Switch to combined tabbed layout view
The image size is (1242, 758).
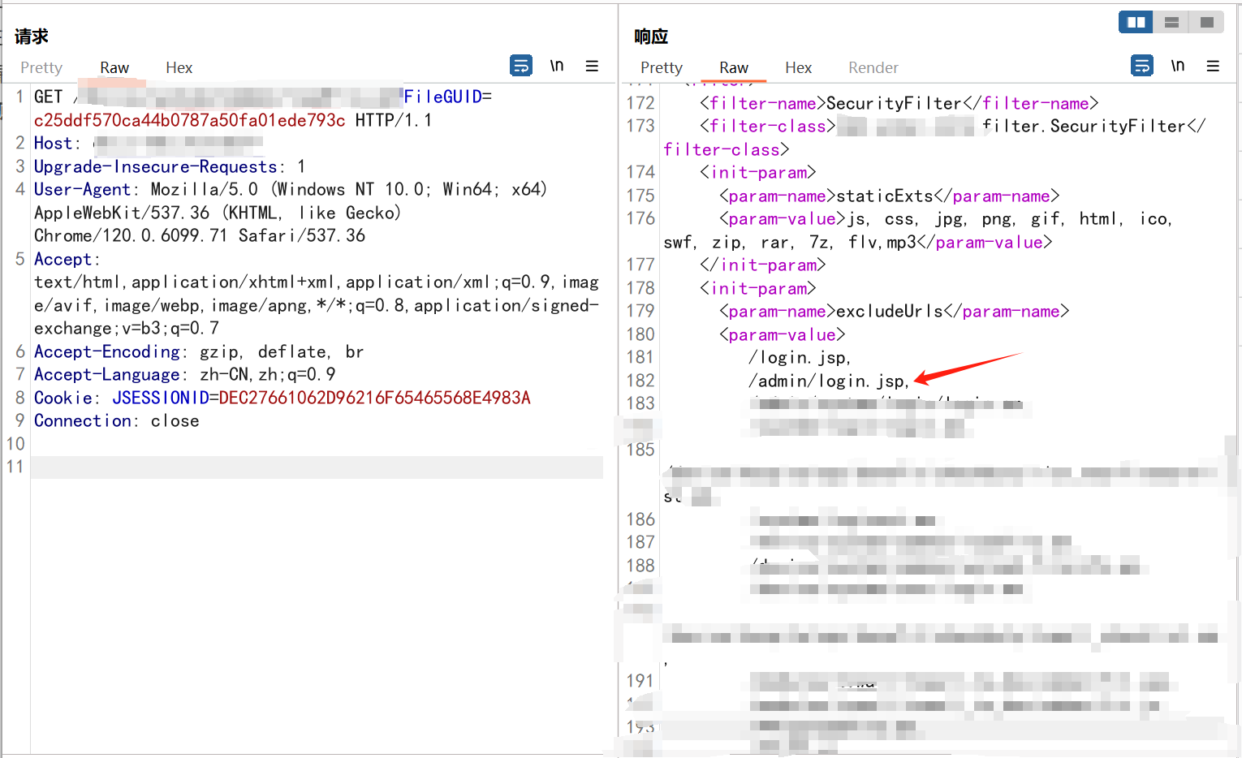1207,22
